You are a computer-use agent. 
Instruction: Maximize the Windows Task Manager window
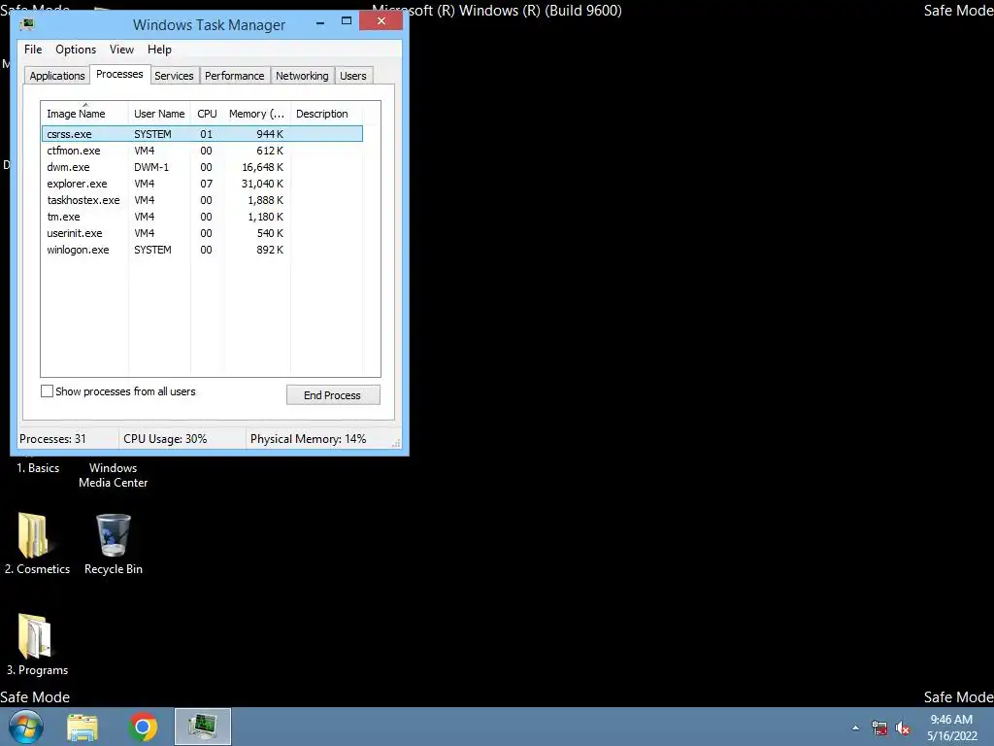pyautogui.click(x=347, y=21)
